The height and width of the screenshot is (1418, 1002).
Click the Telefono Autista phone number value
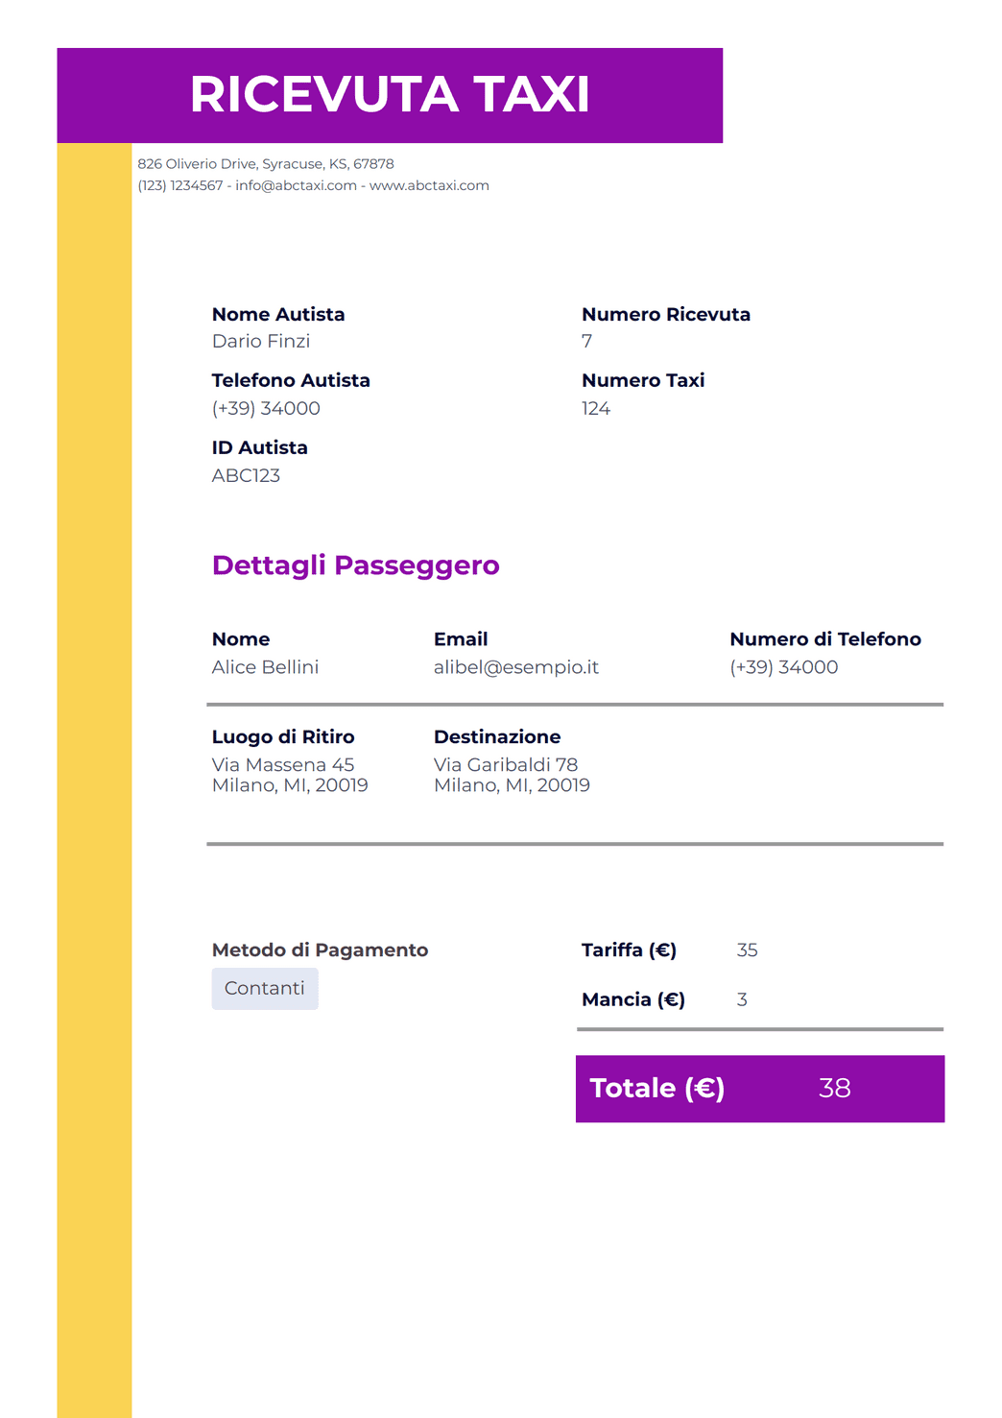coord(266,408)
